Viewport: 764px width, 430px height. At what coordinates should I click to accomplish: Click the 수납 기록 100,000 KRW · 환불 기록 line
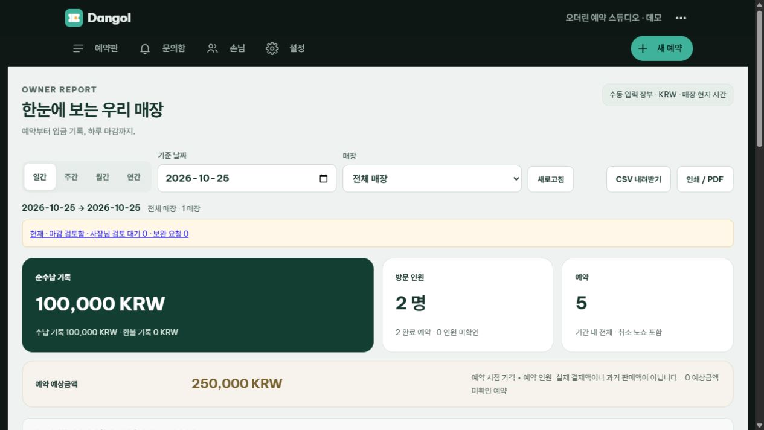coord(107,332)
